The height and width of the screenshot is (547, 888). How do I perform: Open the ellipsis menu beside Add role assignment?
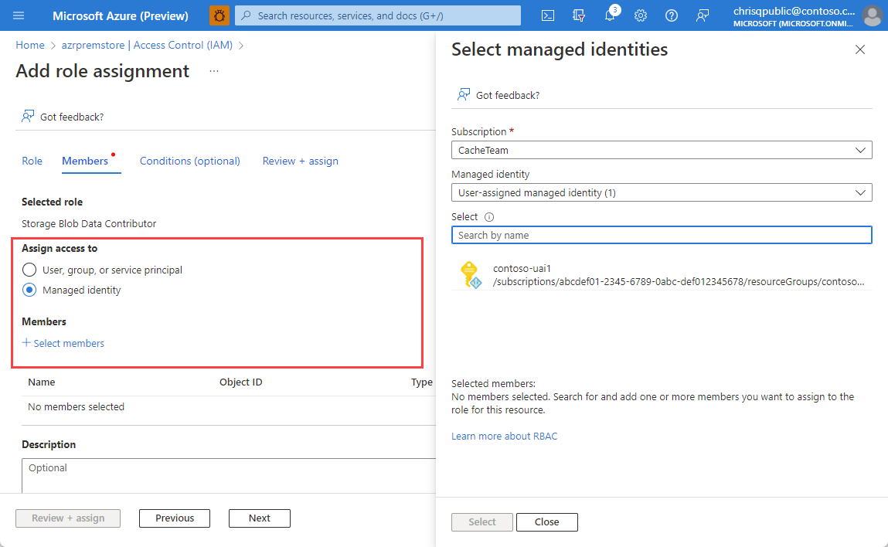point(213,71)
